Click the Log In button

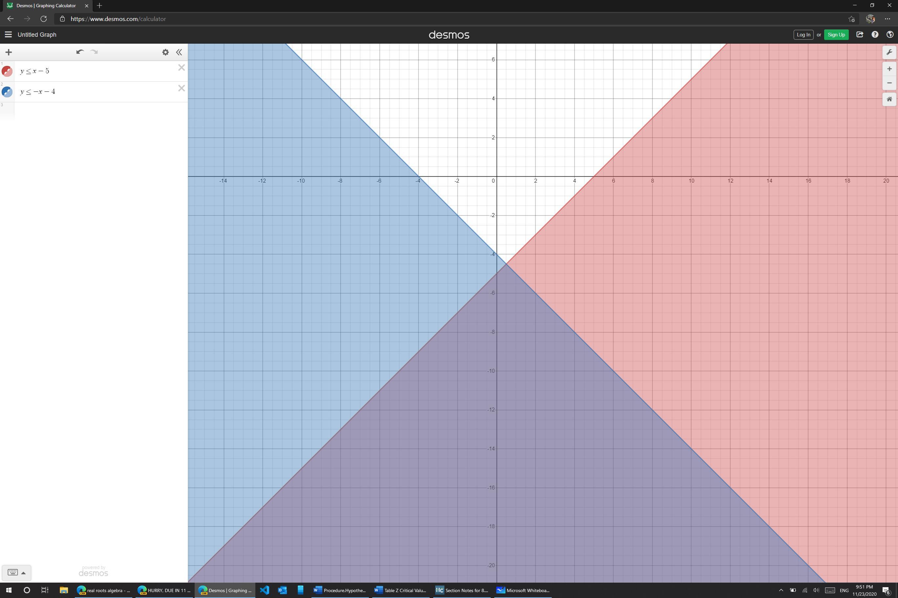803,35
